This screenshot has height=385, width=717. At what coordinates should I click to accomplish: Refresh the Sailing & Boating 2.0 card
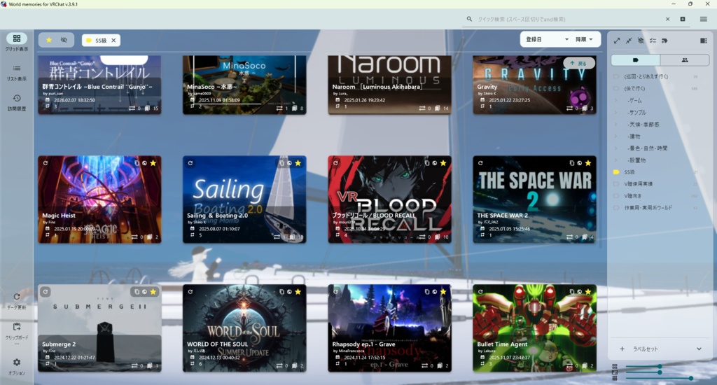point(190,163)
